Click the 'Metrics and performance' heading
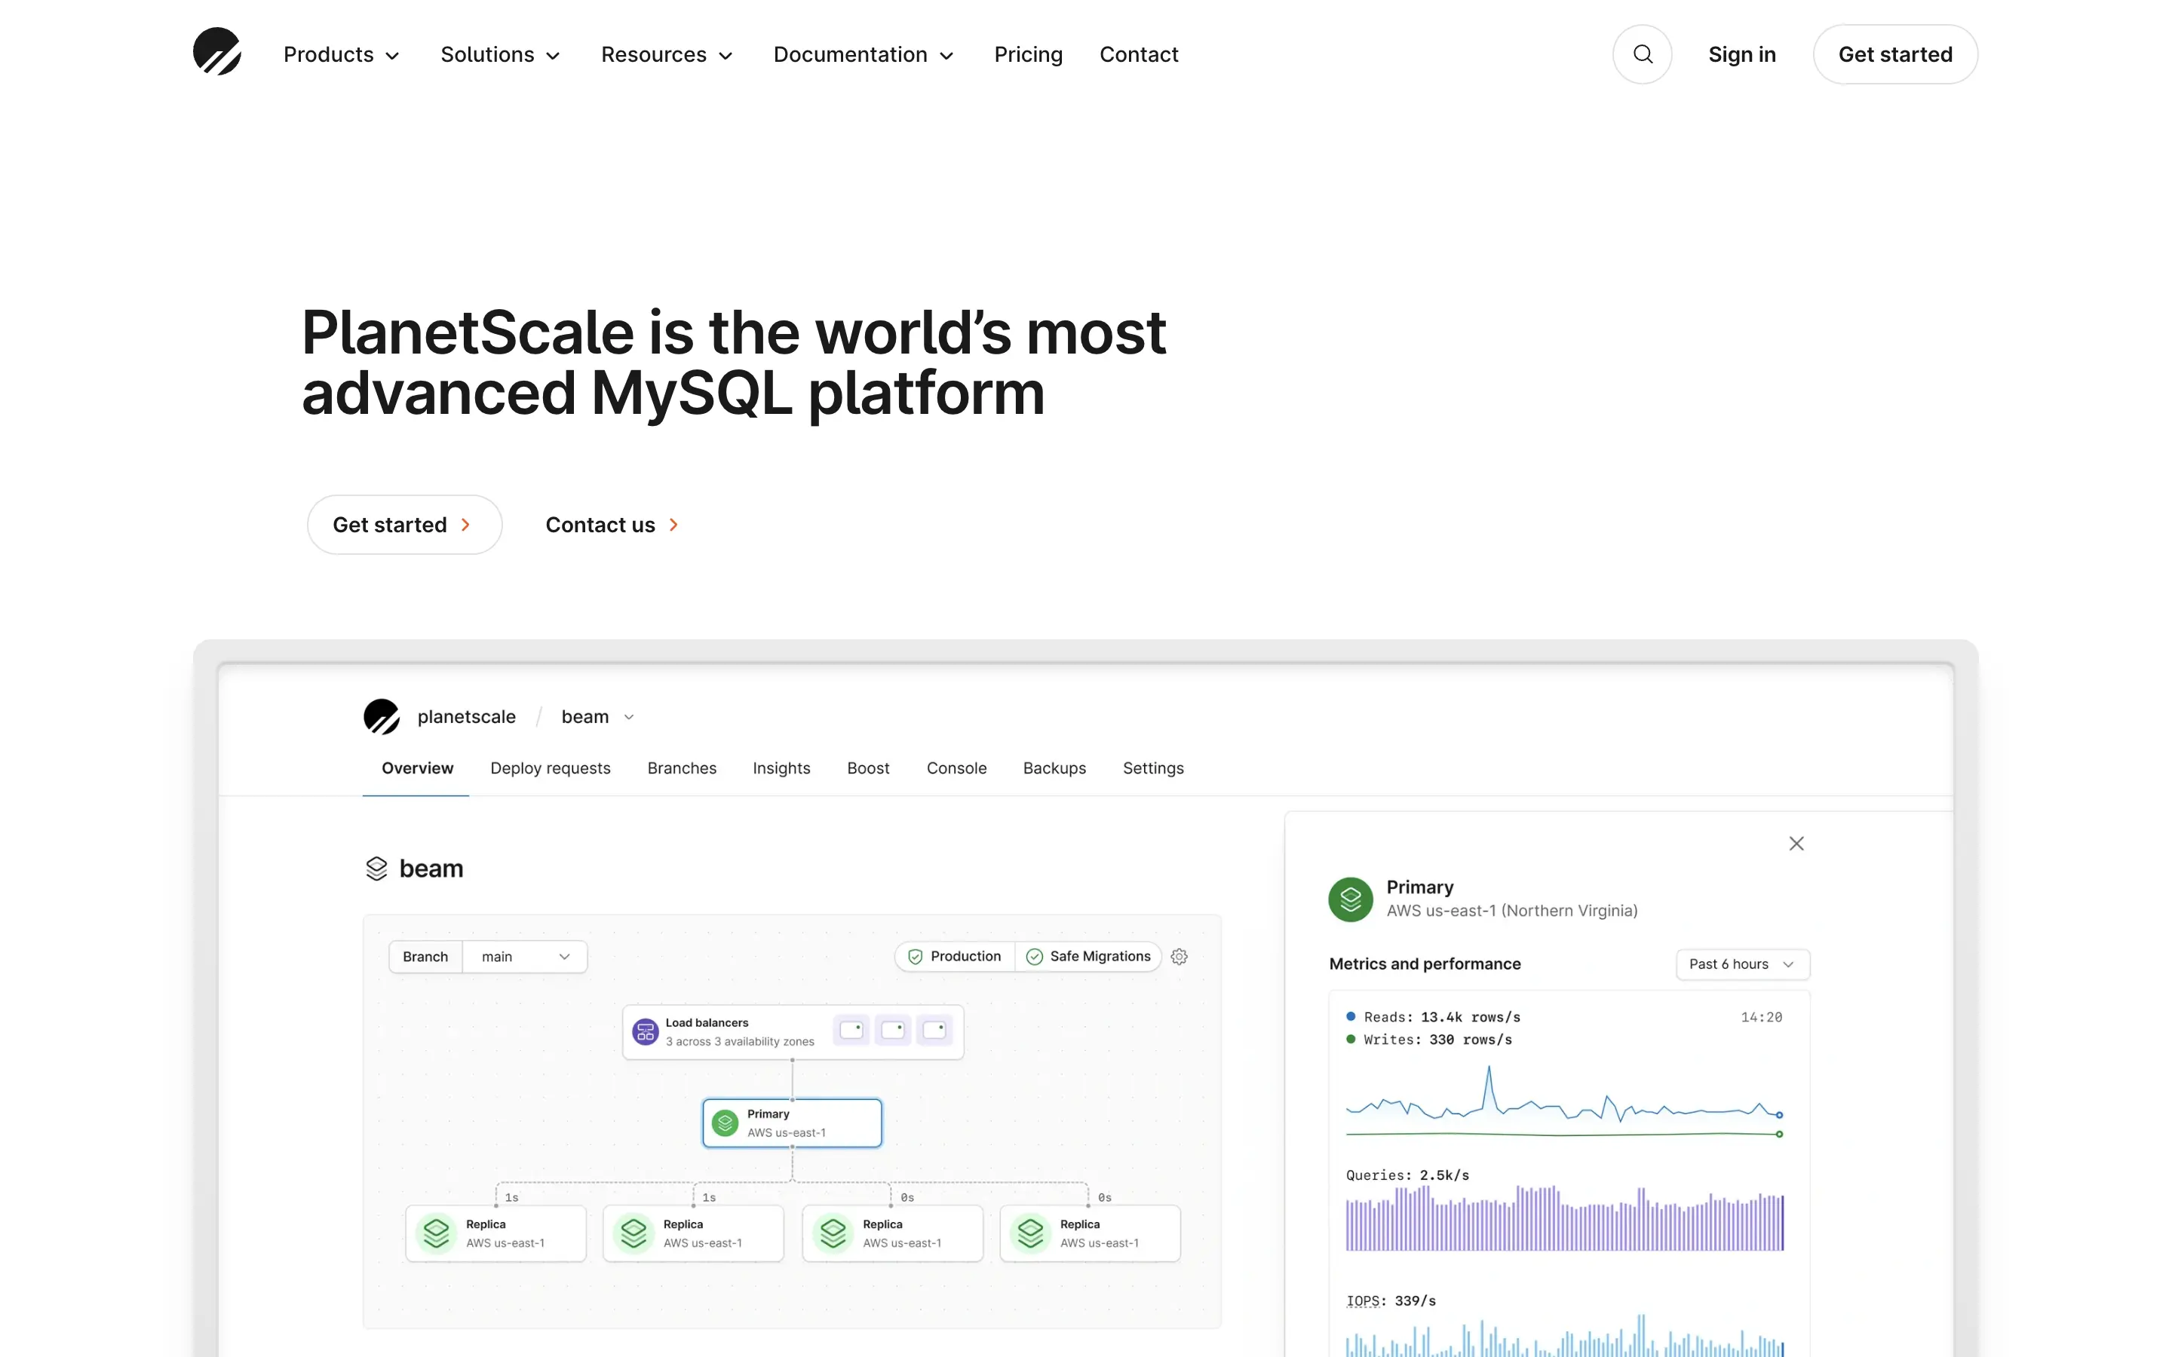2172x1357 pixels. click(x=1425, y=964)
